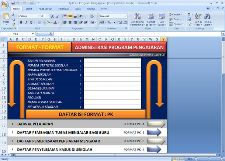Toggle italic formatting
The height and width of the screenshot is (161, 225).
[x=26, y=22]
